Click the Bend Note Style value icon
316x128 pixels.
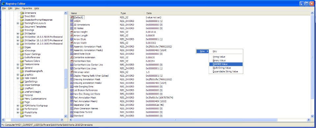71,54
